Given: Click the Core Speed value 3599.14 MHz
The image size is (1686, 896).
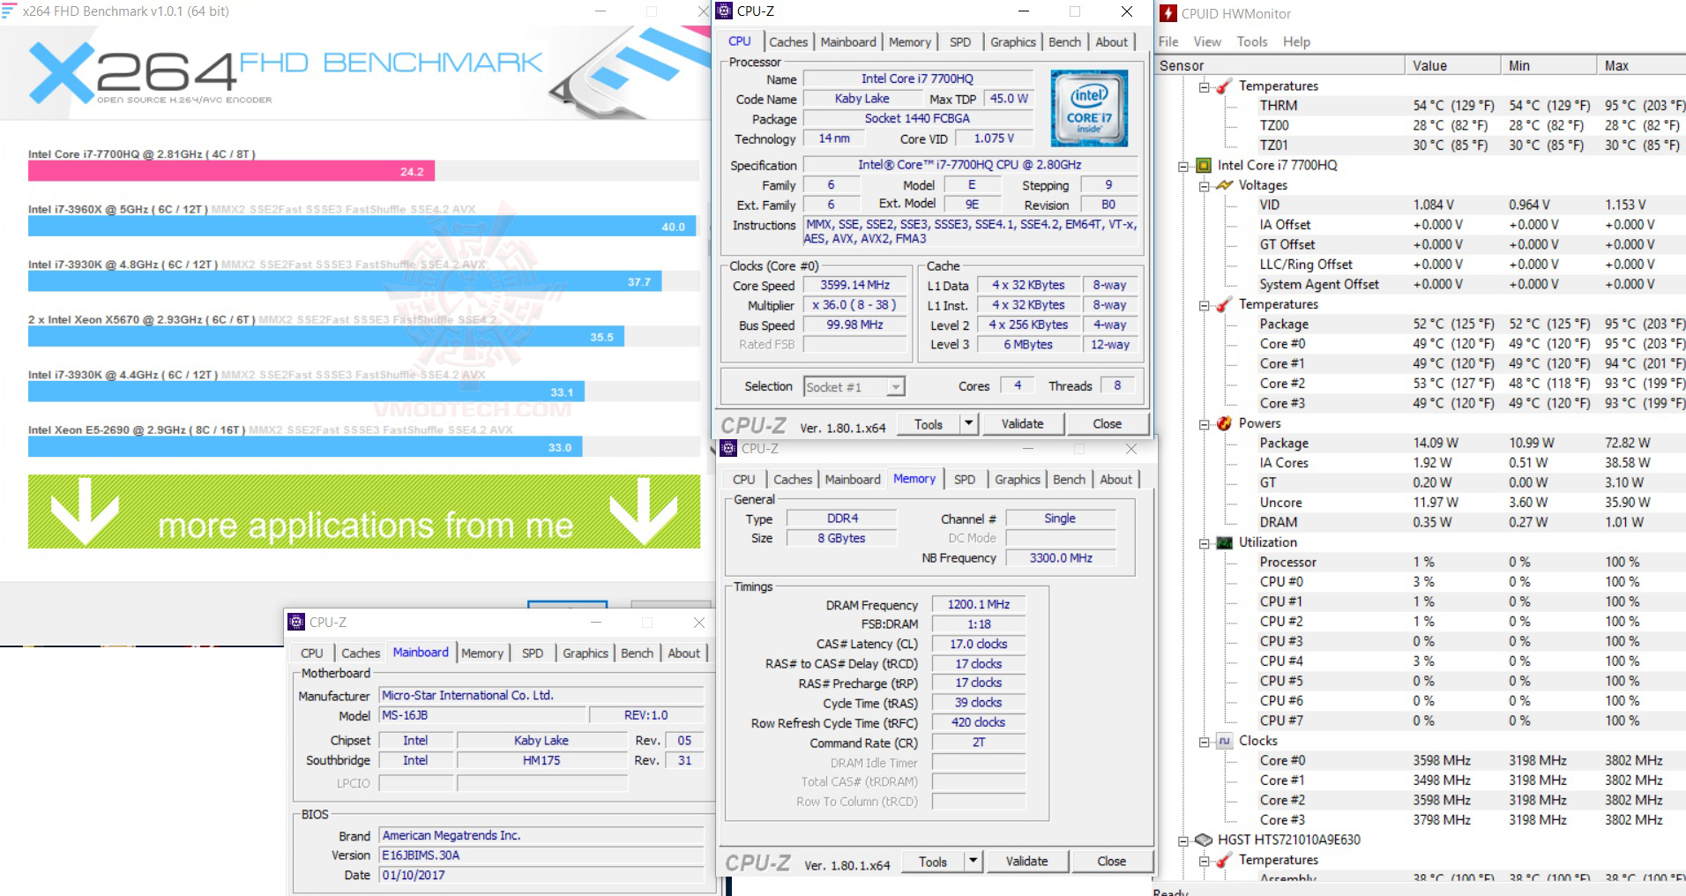Looking at the screenshot, I should coord(854,285).
